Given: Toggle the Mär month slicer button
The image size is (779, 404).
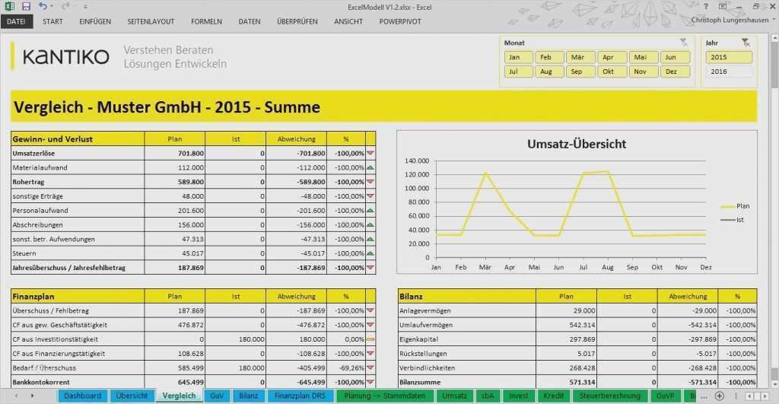Looking at the screenshot, I should (577, 57).
